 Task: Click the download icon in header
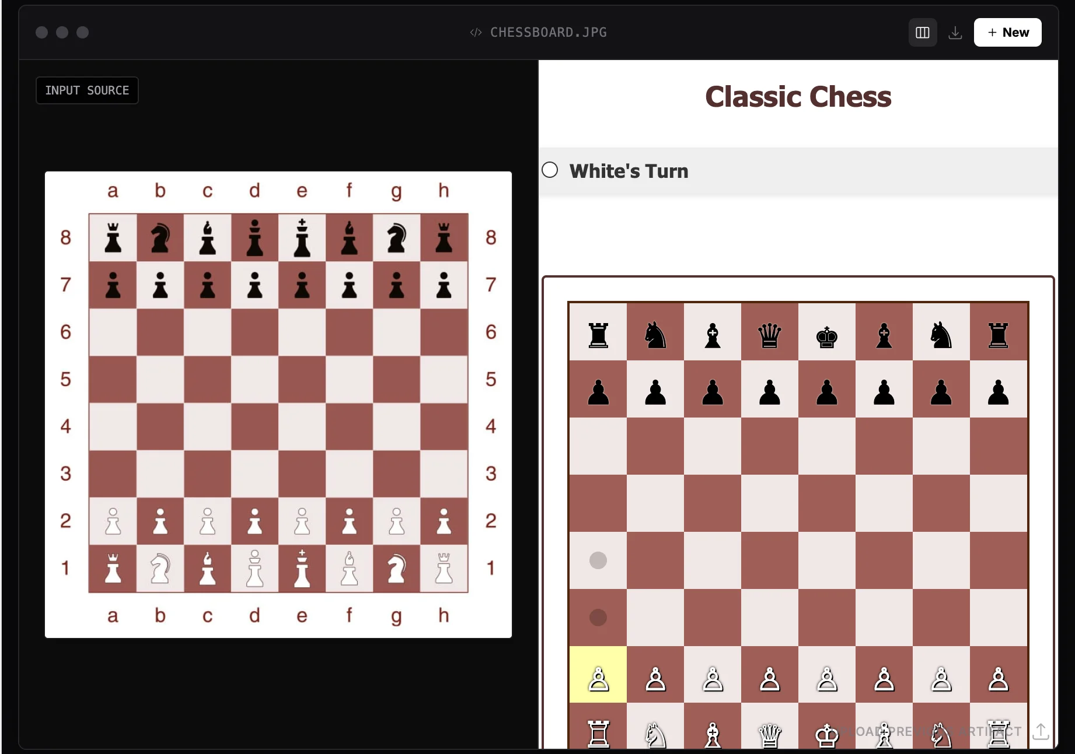[x=955, y=33]
